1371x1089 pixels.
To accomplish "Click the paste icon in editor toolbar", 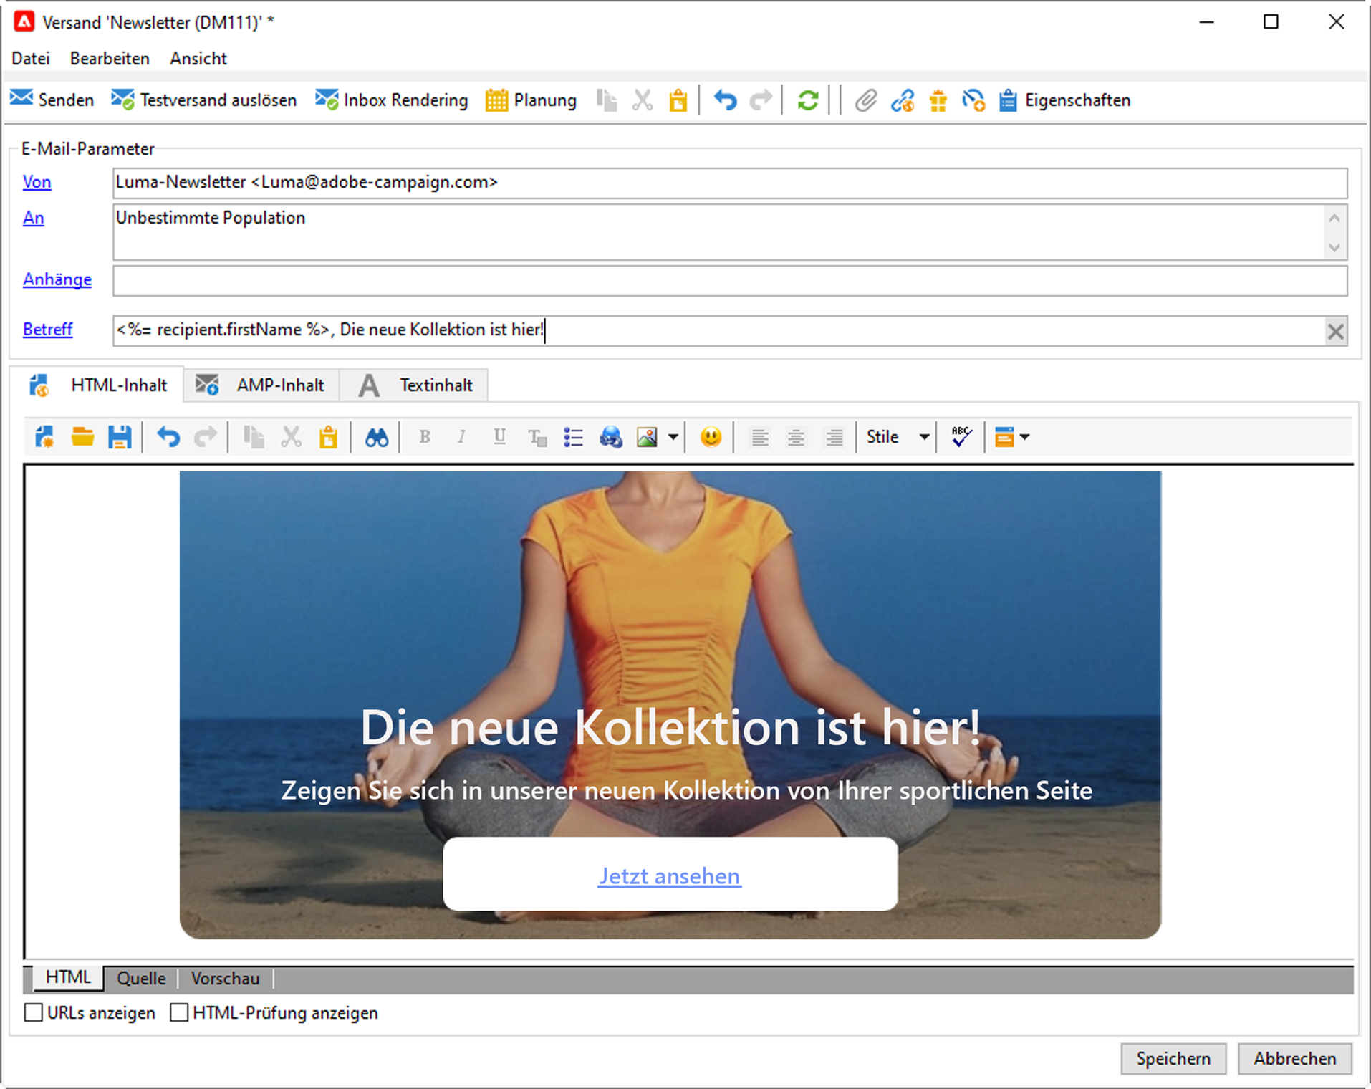I will 328,437.
